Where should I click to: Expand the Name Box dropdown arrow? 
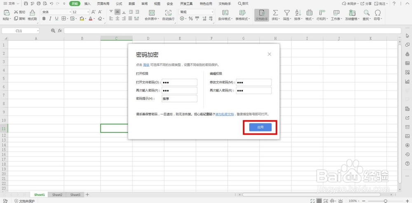[38, 31]
